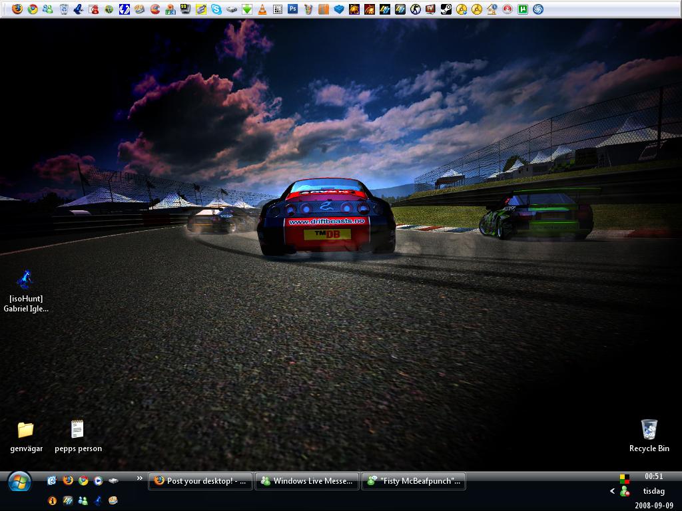Switch to "Fisty McBeafpunch" chat taskbar button
This screenshot has height=511, width=682.
(x=413, y=481)
